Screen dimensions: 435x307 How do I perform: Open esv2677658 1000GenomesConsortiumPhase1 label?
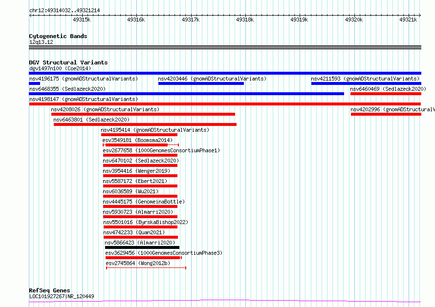[161, 150]
